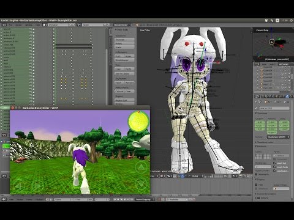
Task: Open the system settings gear in top bar
Action: point(291,21)
